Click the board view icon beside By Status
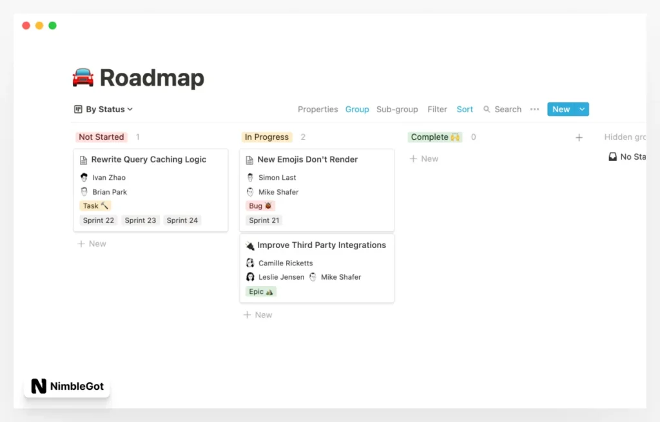This screenshot has height=422, width=660. [78, 109]
